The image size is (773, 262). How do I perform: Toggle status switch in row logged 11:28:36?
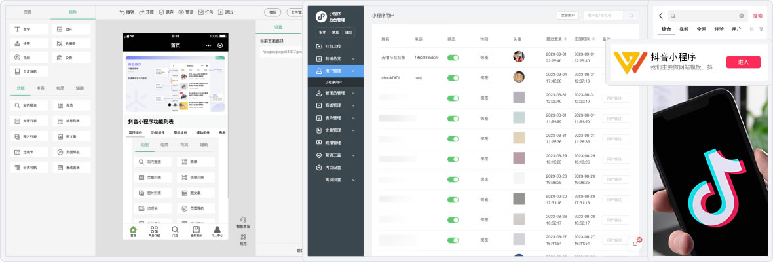pyautogui.click(x=453, y=139)
